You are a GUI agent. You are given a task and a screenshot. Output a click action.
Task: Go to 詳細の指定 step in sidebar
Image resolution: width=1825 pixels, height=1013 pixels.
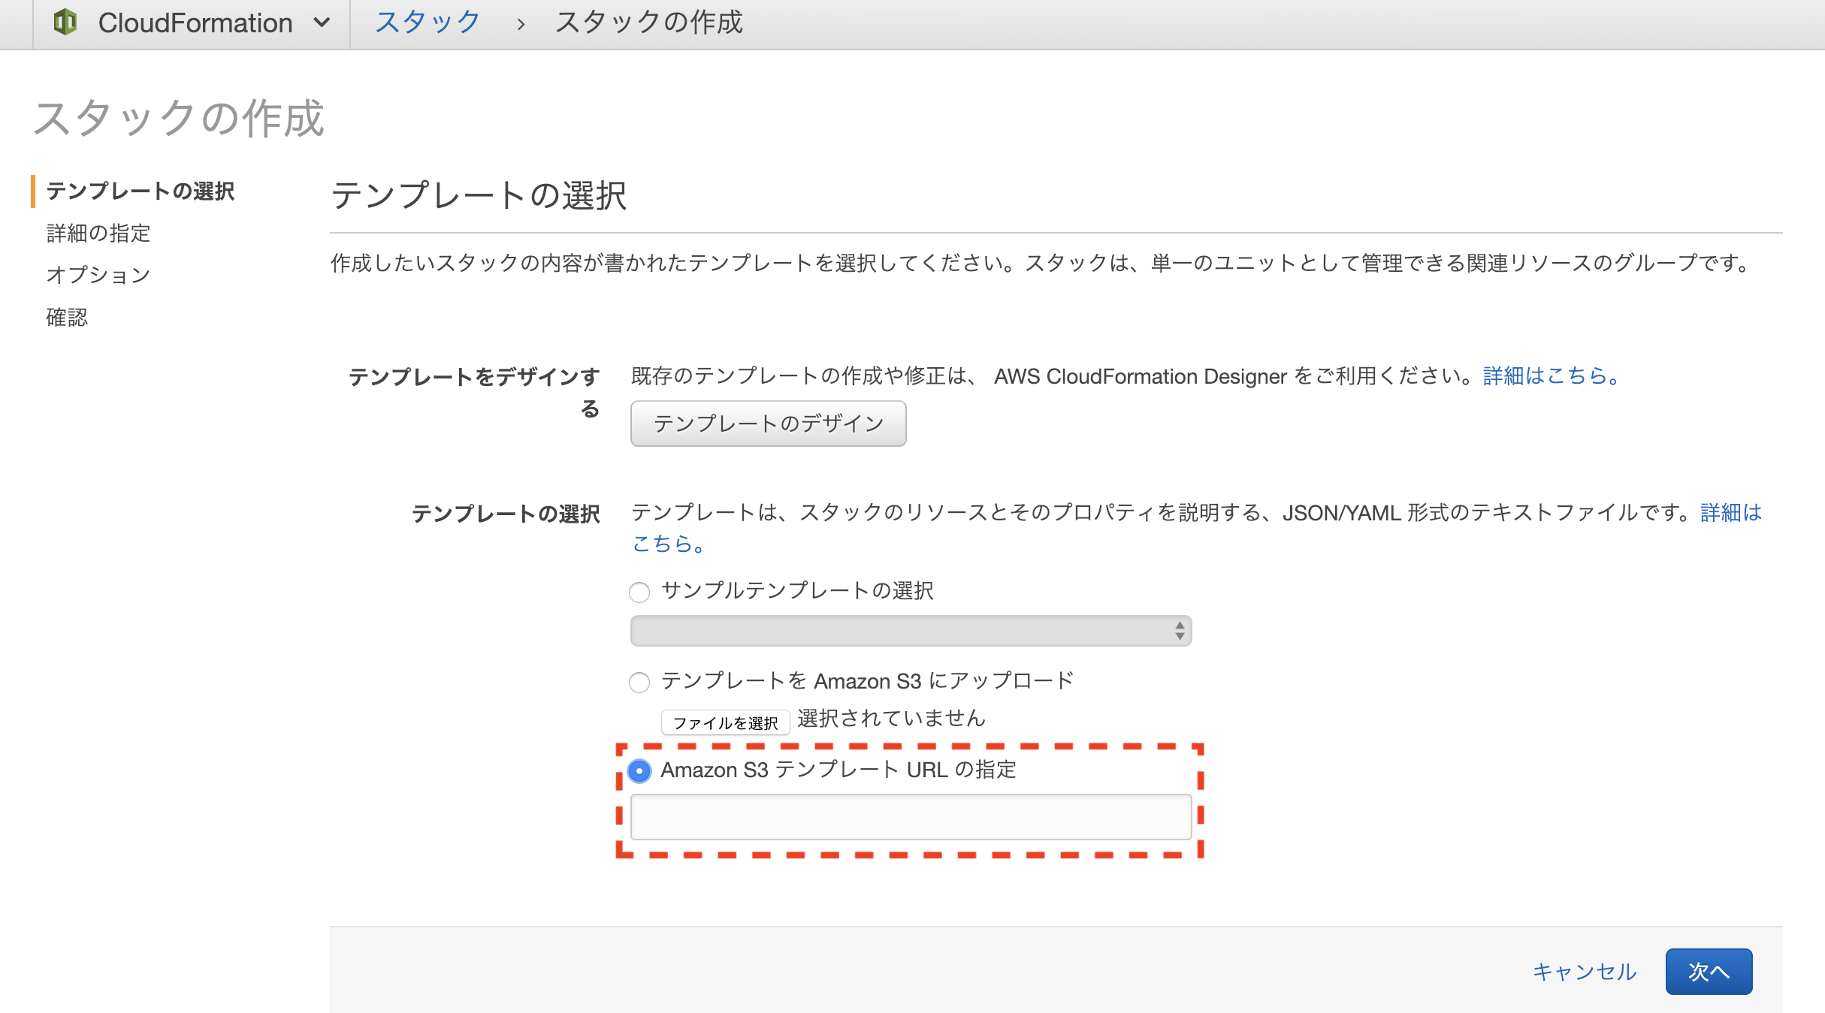(x=98, y=234)
